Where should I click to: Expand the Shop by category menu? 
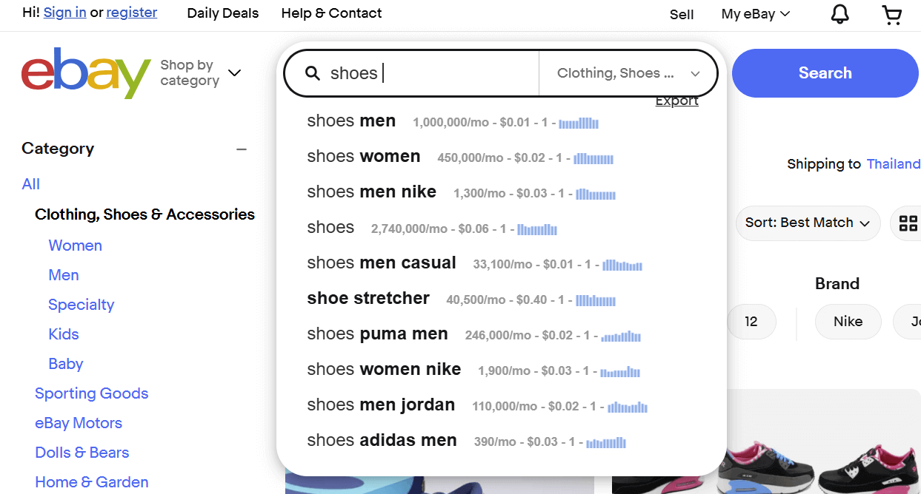tap(201, 72)
